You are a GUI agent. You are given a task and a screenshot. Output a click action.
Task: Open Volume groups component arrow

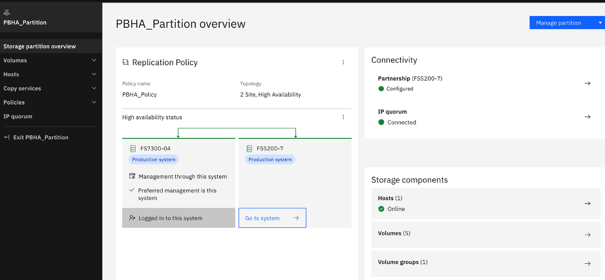click(587, 263)
